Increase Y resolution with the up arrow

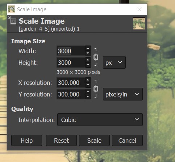pos(88,92)
